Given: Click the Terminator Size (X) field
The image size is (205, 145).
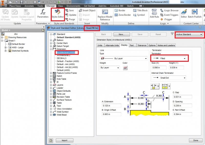Looking at the screenshot, I should [159, 67].
